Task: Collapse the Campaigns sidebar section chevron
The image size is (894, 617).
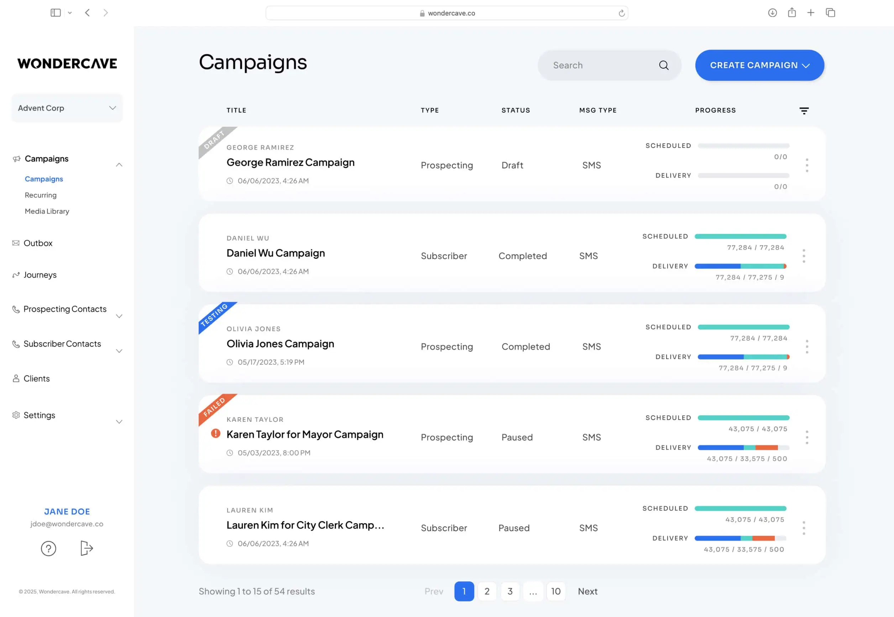Action: (x=119, y=165)
